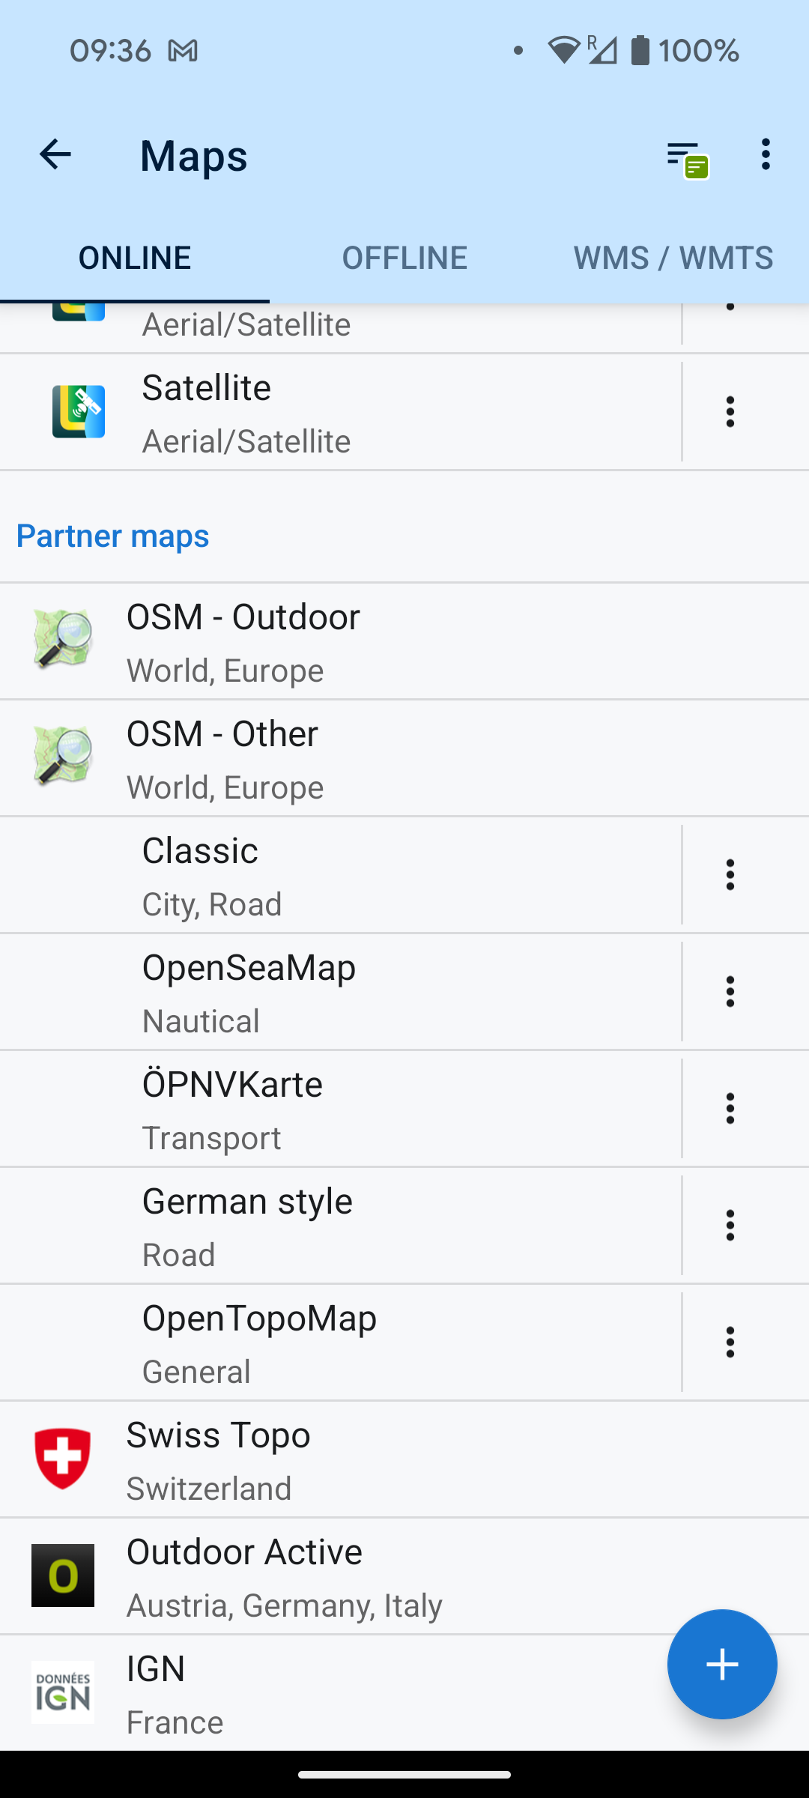Open the header overflow menu
This screenshot has height=1798, width=809.
point(765,154)
